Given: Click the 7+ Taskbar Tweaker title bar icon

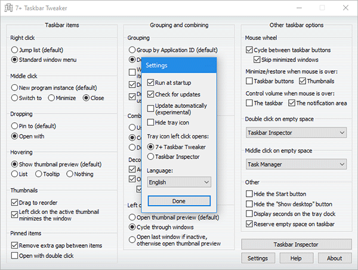Looking at the screenshot, I should (10, 8).
